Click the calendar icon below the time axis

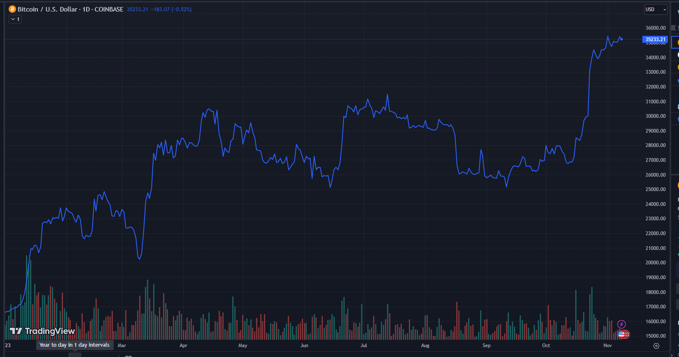128,356
